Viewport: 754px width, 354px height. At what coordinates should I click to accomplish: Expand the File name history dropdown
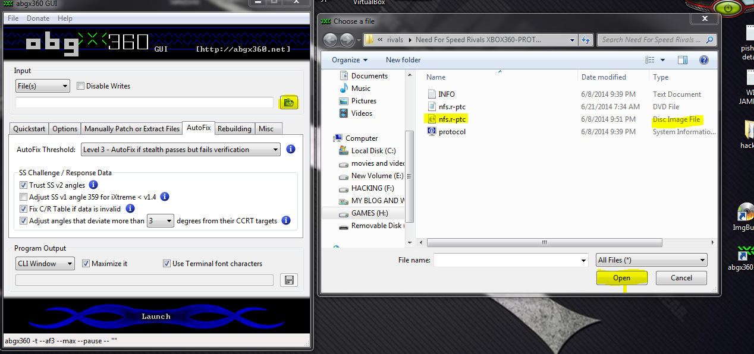point(583,261)
